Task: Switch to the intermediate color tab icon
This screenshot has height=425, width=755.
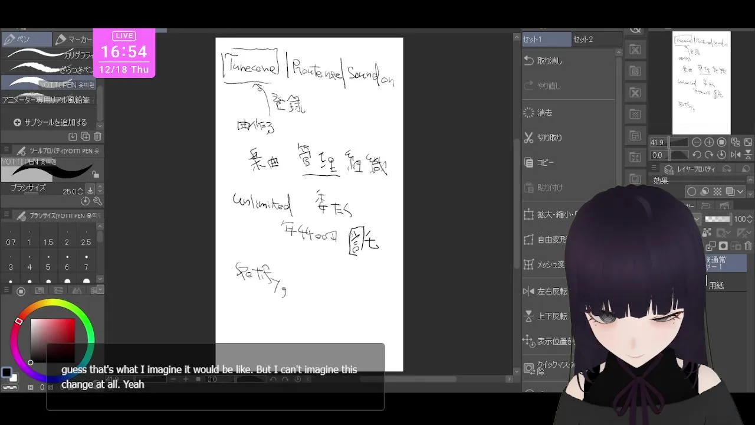Action: [x=77, y=290]
